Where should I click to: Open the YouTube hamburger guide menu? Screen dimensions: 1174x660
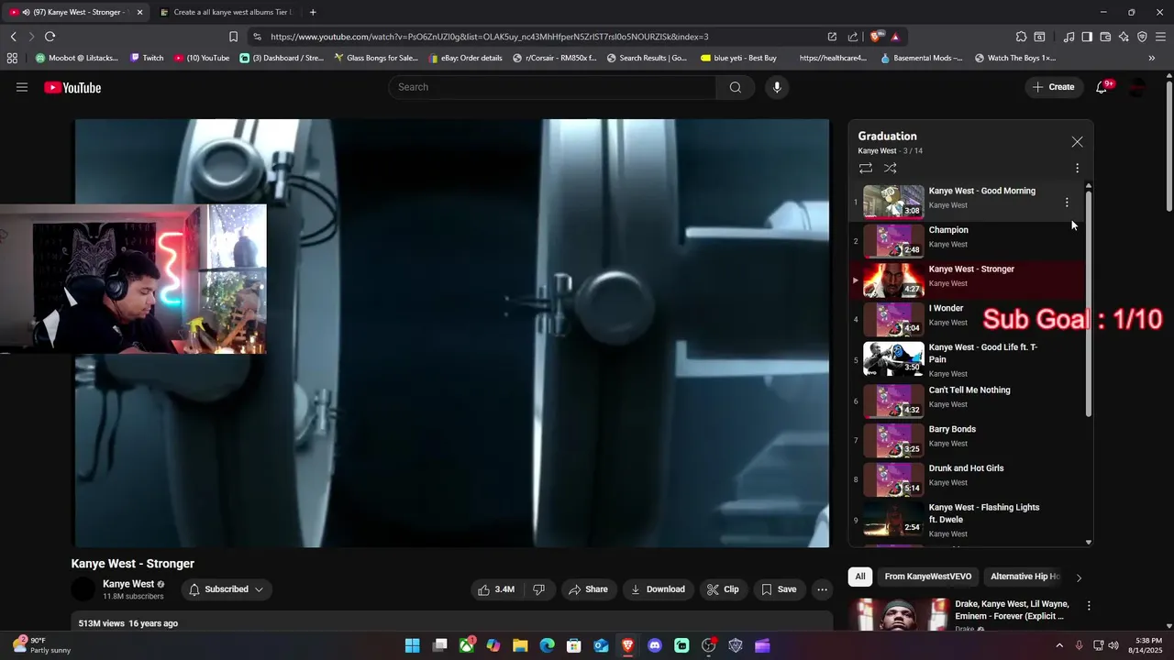[22, 87]
